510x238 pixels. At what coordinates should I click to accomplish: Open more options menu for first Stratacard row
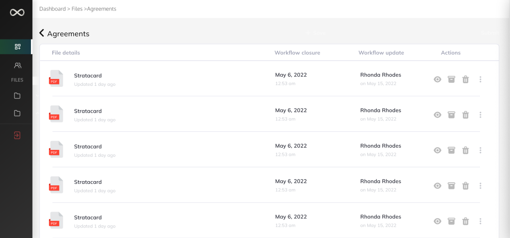coord(480,79)
